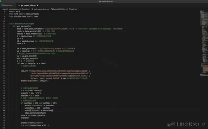Click line number 46 in the gutter

(4, 110)
